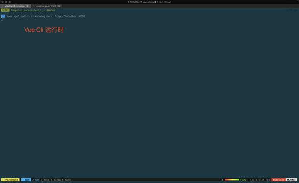Click 'Compiled successfully in 8488ms' text
Viewport: 299px width, 183px height.
point(33,10)
